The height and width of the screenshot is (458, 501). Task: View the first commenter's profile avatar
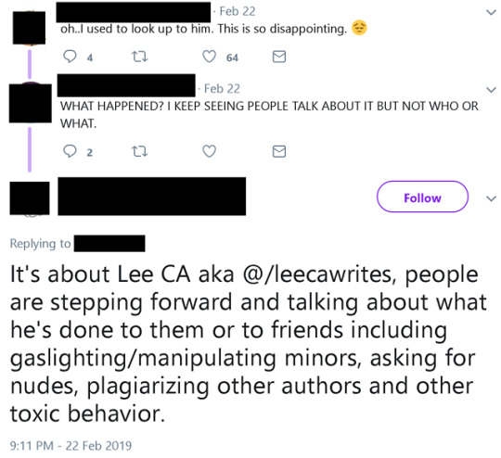(x=29, y=28)
